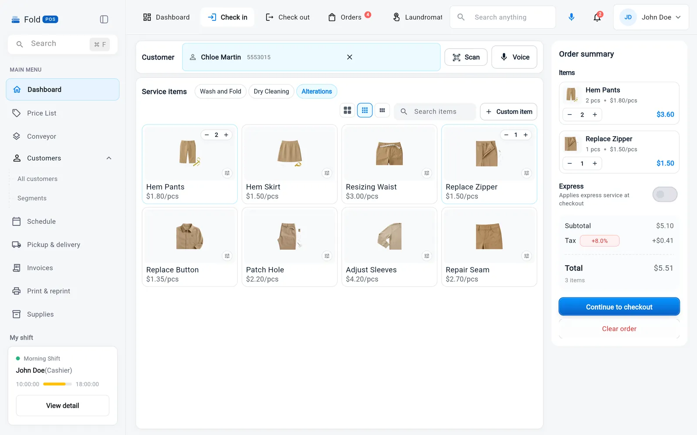697x435 pixels.
Task: Focus the sidebar Search field
Action: [x=63, y=44]
